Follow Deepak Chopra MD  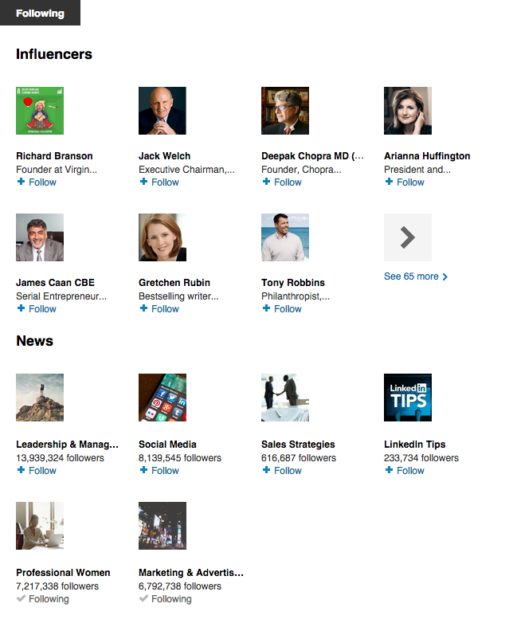pyautogui.click(x=282, y=182)
